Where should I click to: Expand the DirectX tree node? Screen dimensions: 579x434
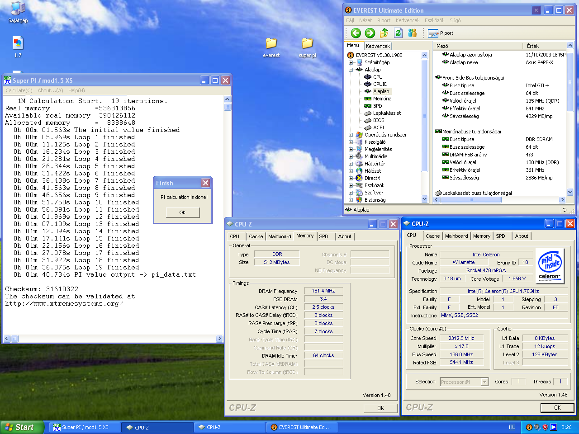click(351, 178)
